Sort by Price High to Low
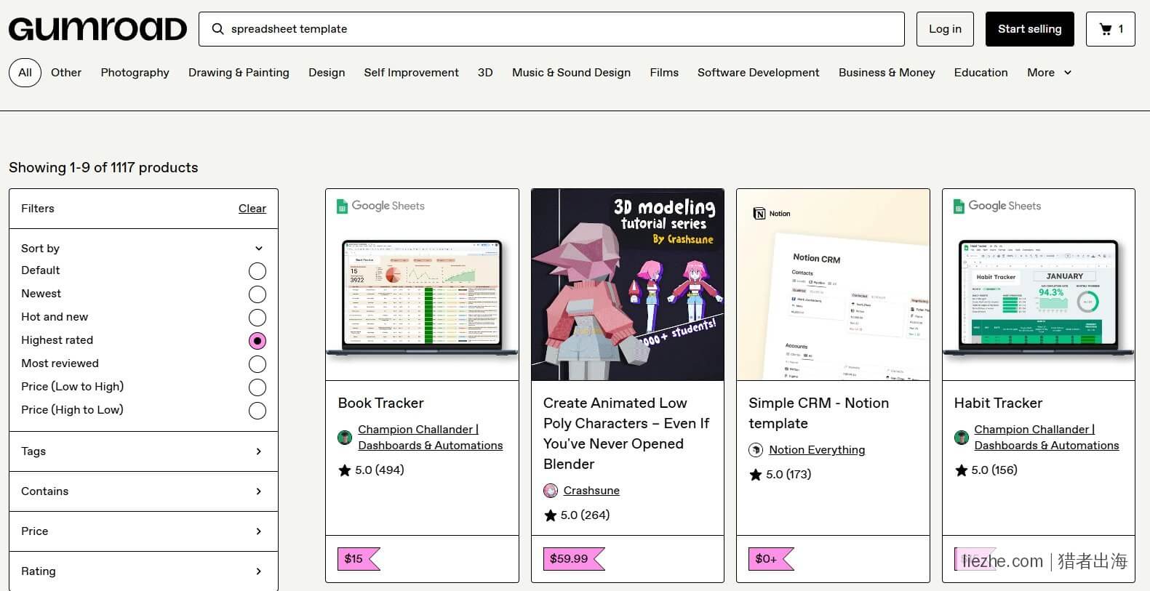 click(x=257, y=411)
